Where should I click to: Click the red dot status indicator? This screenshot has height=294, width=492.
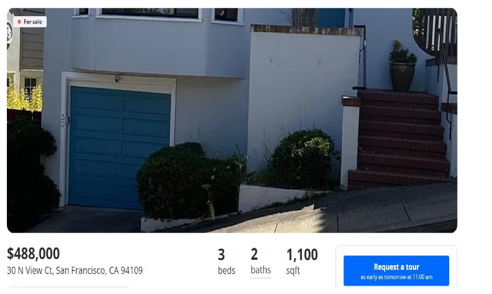click(x=19, y=22)
